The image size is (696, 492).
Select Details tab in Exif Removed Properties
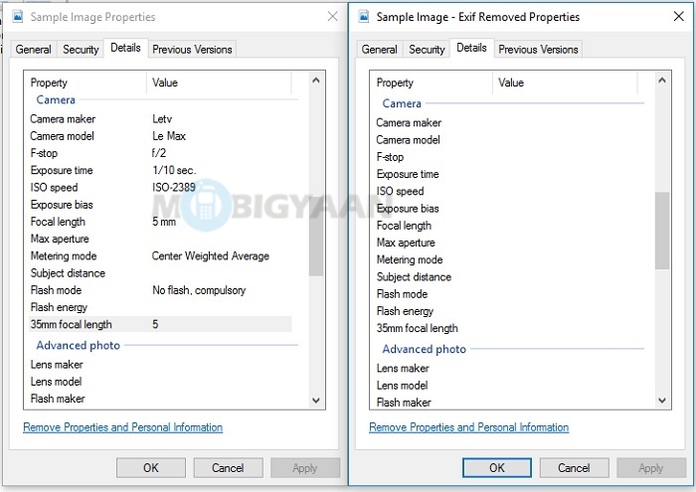[x=472, y=48]
